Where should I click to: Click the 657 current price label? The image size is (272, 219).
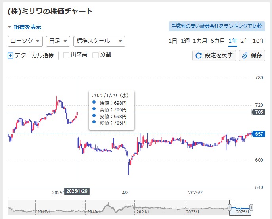pos(259,134)
